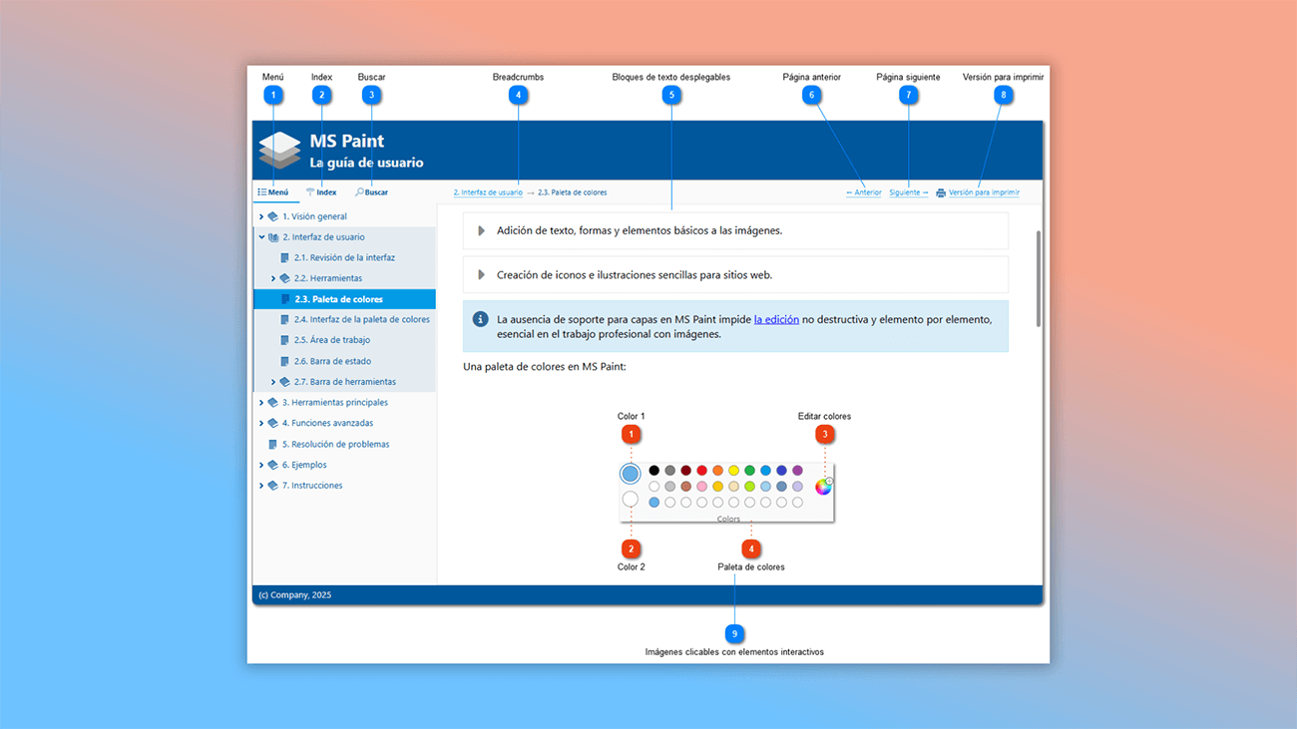Viewport: 1297px width, 729px height.
Task: Open the Menú tab
Action: [x=272, y=192]
